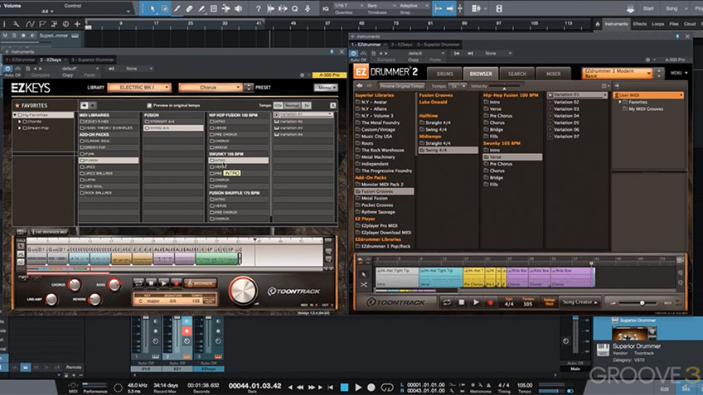
Task: Select the JAZZ folder in EZkeys add-on packs
Action: (x=109, y=166)
